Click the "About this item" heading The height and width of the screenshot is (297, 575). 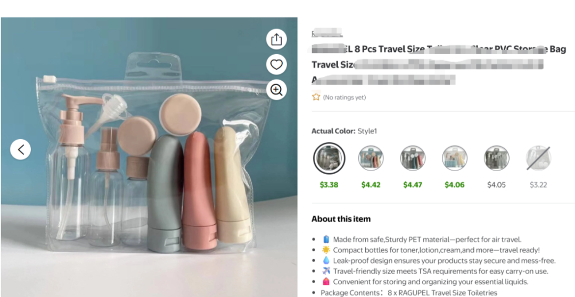click(341, 219)
